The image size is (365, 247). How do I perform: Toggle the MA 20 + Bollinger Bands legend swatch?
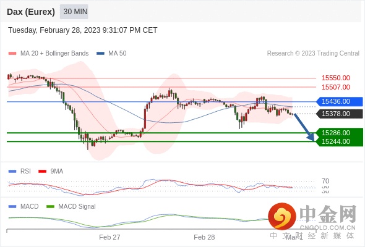click(x=12, y=54)
